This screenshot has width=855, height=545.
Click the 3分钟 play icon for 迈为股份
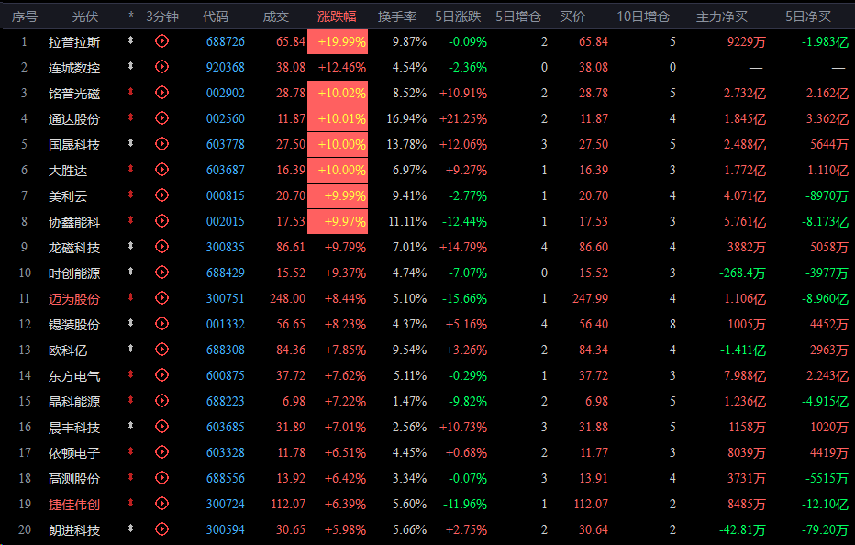(162, 298)
